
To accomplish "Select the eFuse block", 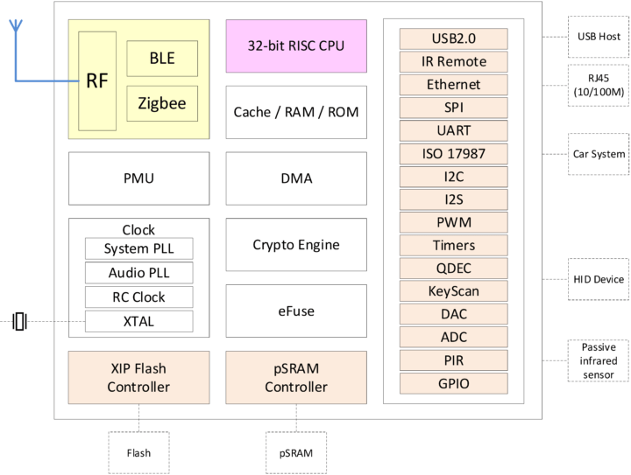I will (296, 311).
